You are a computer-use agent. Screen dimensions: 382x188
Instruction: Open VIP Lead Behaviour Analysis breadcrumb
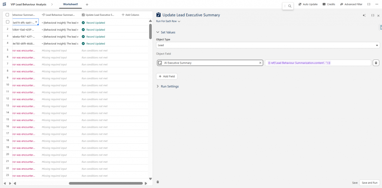[x=28, y=4]
